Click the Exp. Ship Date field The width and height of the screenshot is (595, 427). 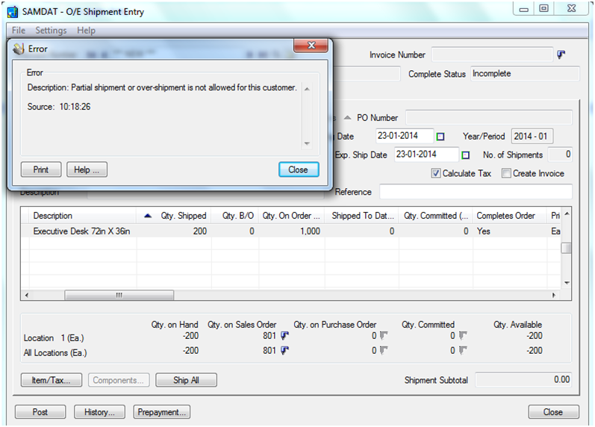coord(426,155)
